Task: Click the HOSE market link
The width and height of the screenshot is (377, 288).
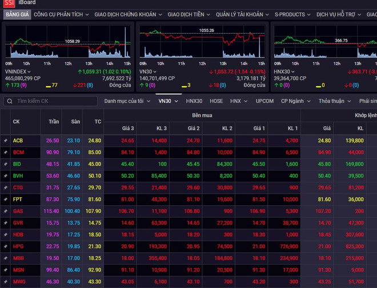Action: [216, 101]
